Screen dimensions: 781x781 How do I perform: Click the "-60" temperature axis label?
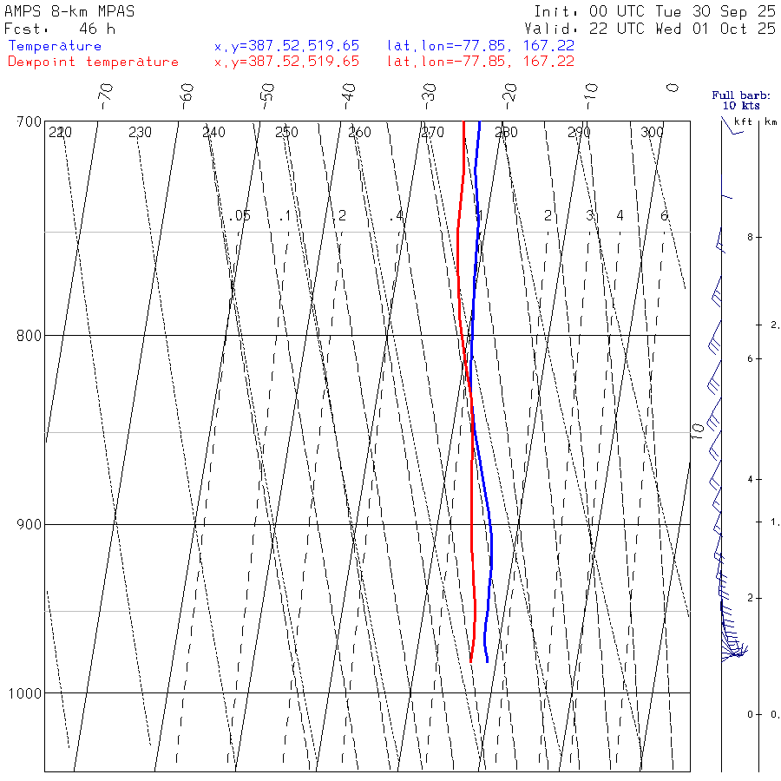tap(187, 96)
